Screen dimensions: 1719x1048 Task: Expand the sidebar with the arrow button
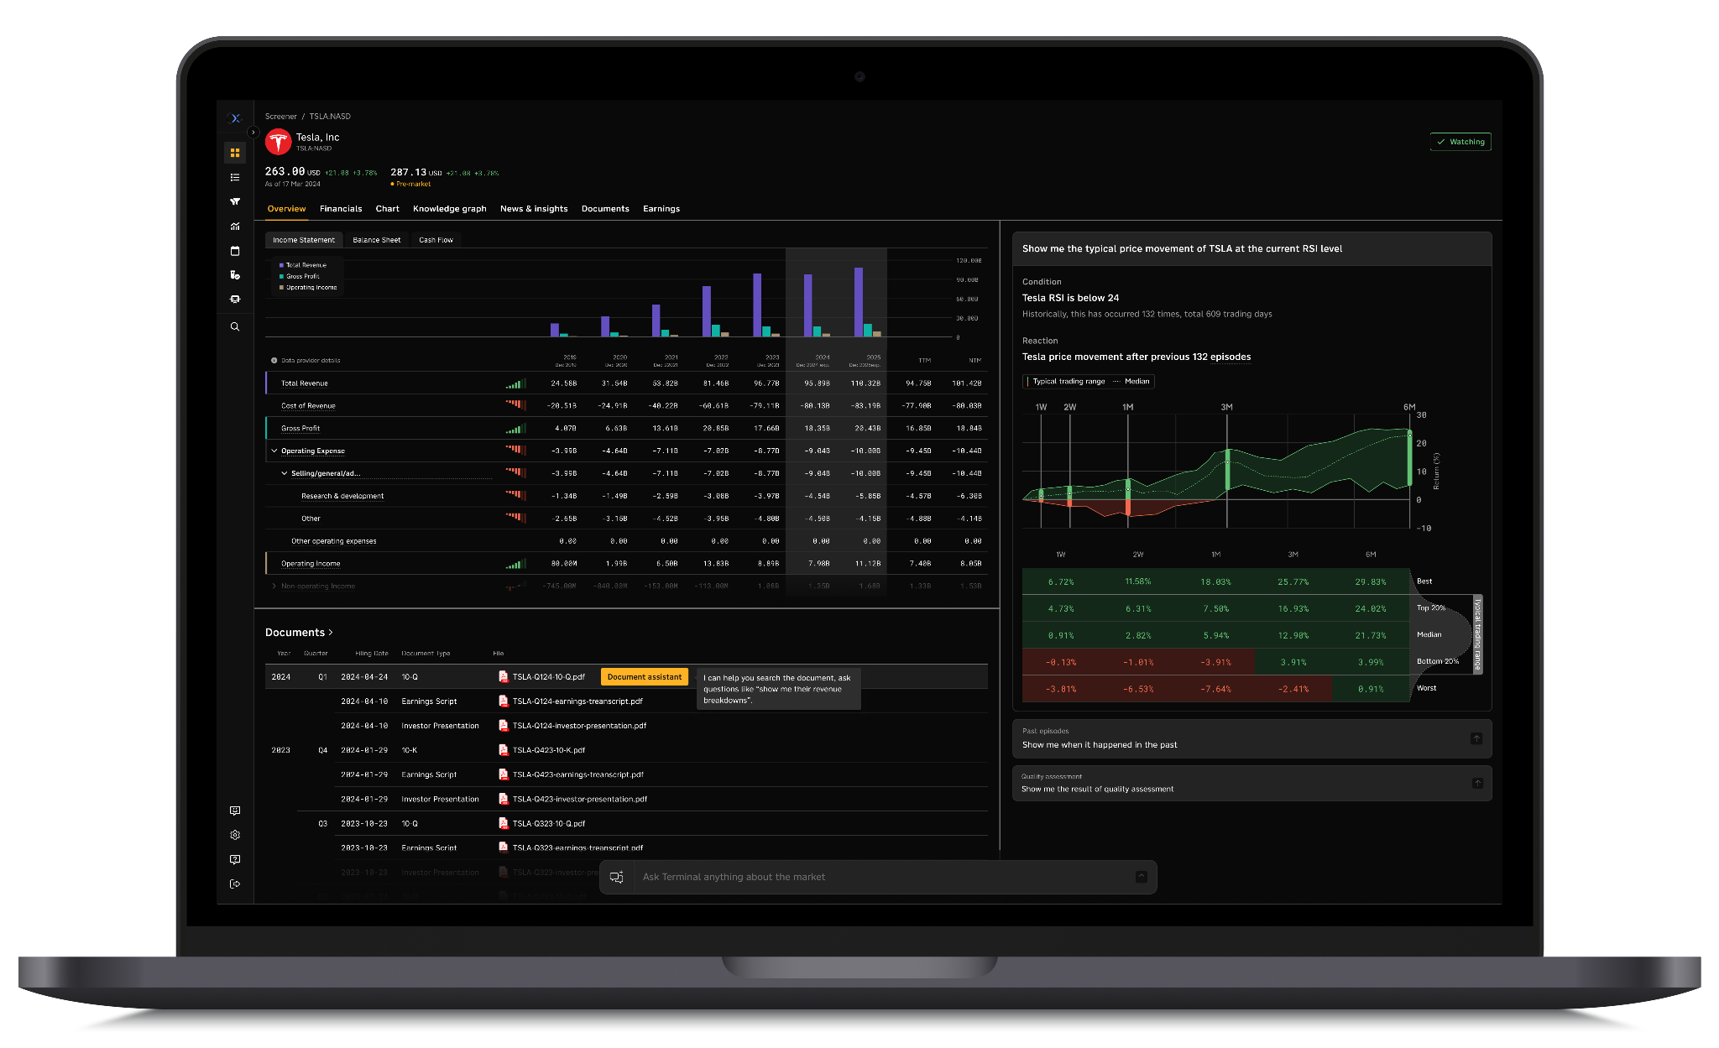[253, 133]
